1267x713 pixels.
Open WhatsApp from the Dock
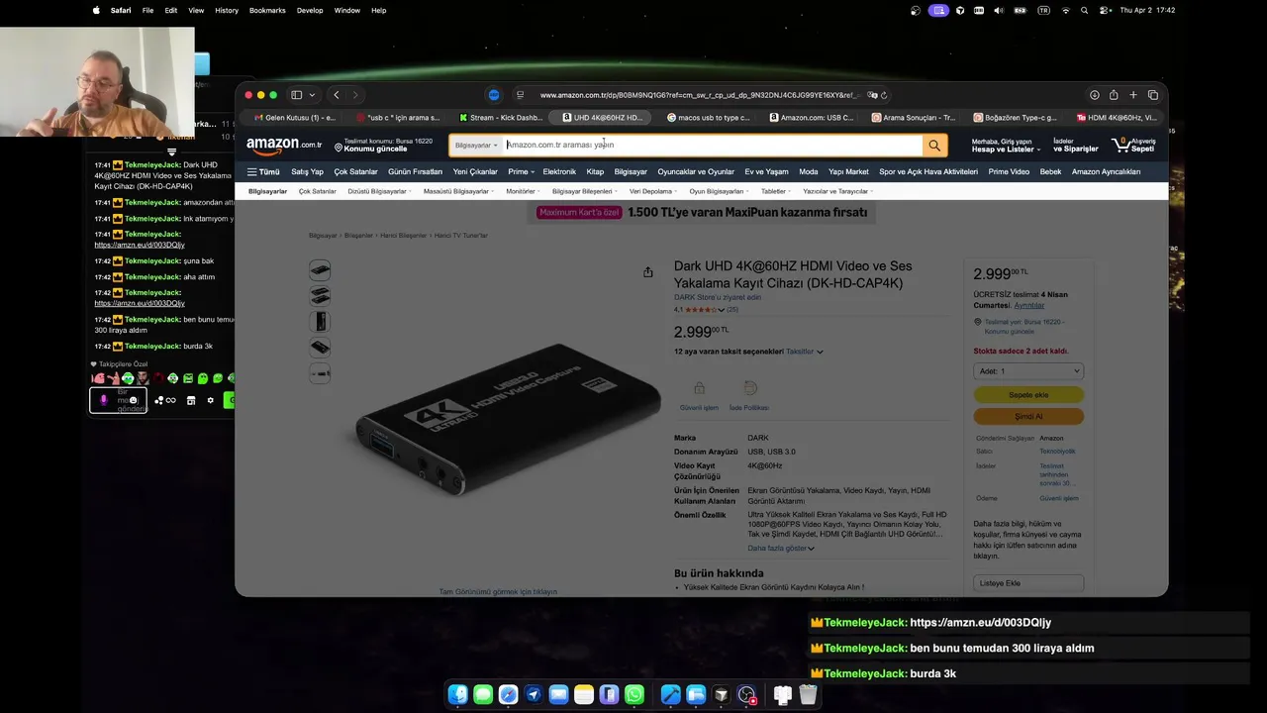634,695
